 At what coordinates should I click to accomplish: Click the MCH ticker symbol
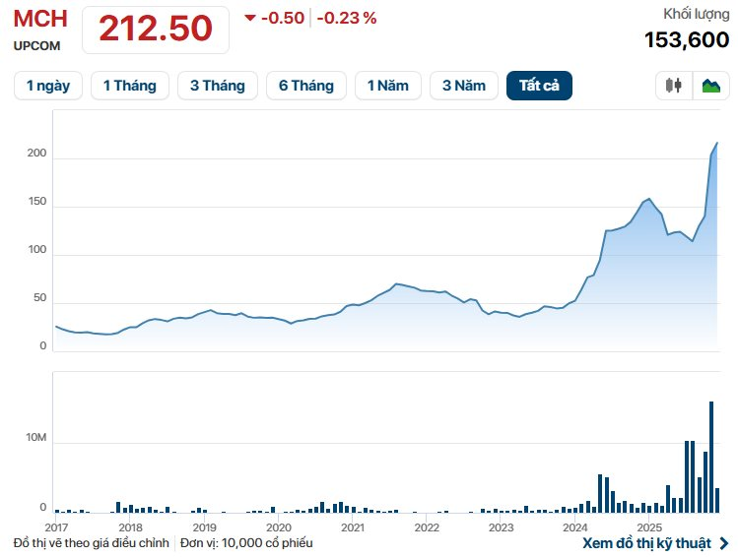click(40, 20)
